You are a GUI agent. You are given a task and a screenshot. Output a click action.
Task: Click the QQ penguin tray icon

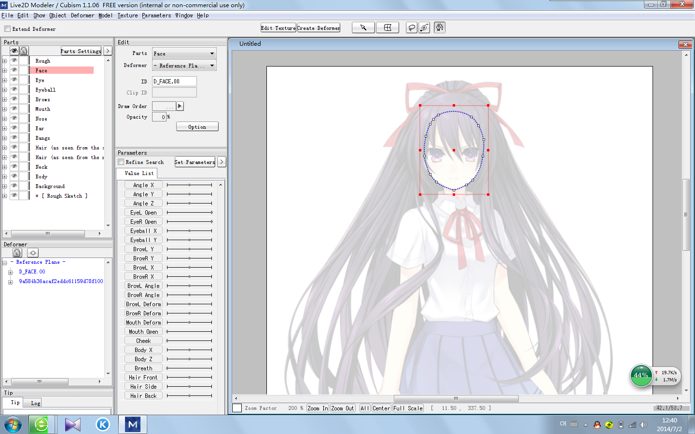tap(597, 425)
